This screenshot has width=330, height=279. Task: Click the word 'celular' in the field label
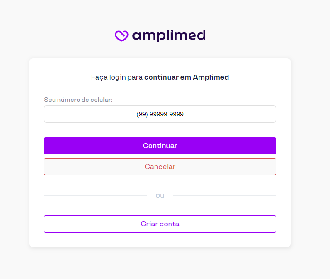coord(102,100)
